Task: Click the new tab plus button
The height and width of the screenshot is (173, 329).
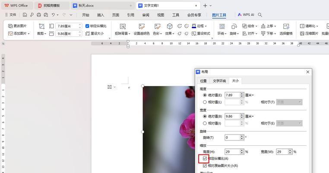Action: 205,6
